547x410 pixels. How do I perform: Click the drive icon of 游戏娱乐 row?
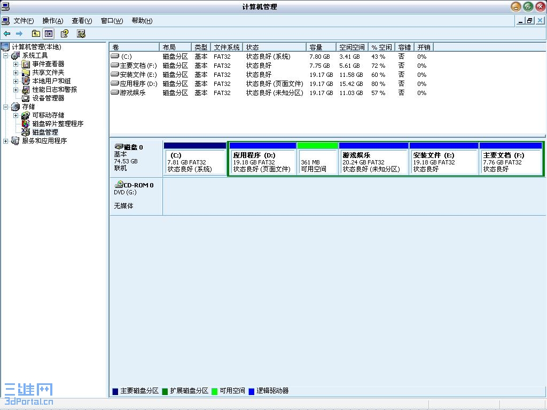(x=115, y=92)
